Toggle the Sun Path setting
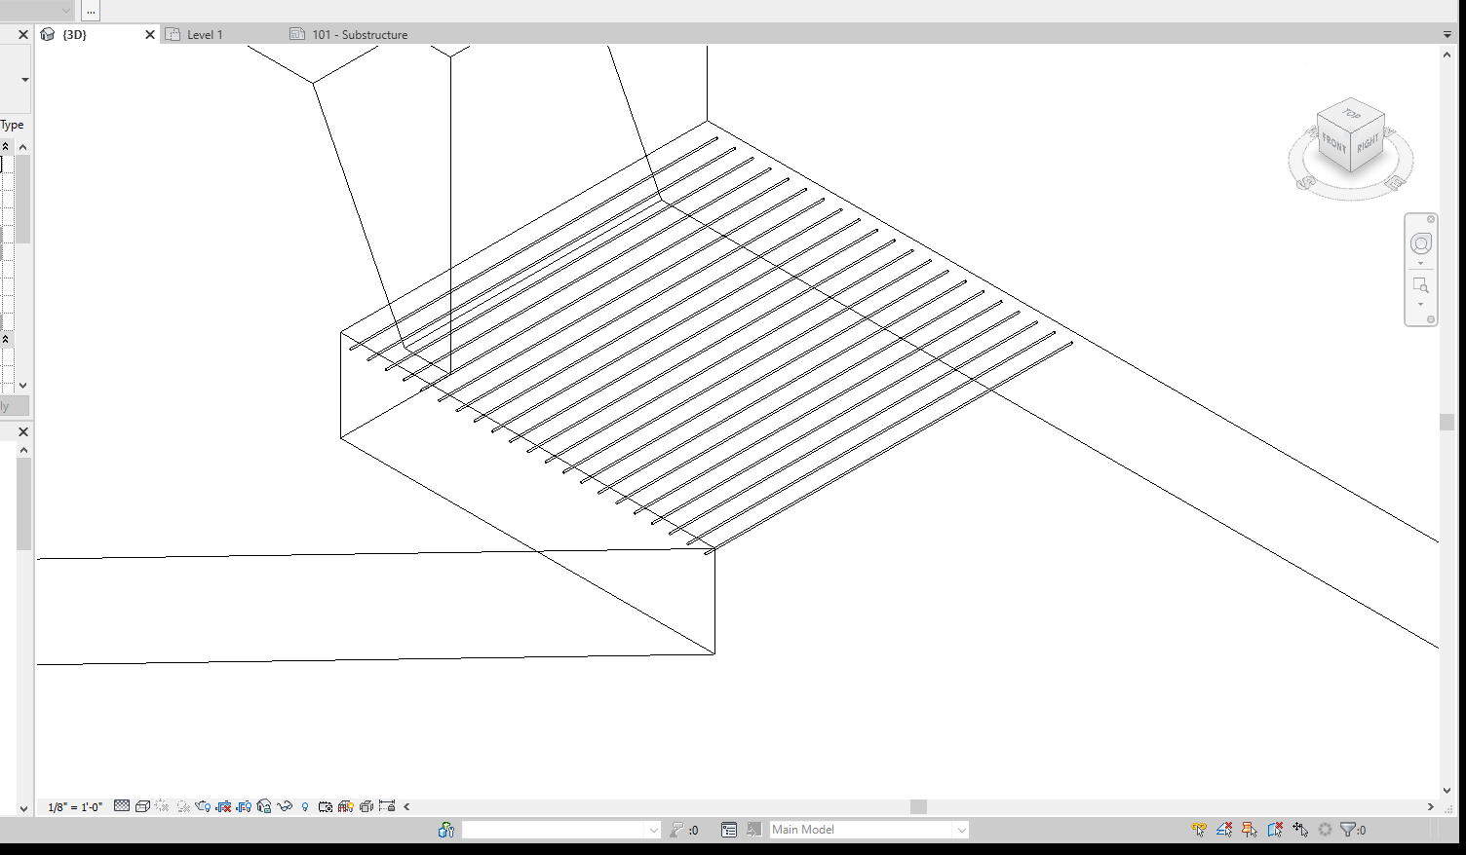Image resolution: width=1466 pixels, height=855 pixels. pos(162,806)
